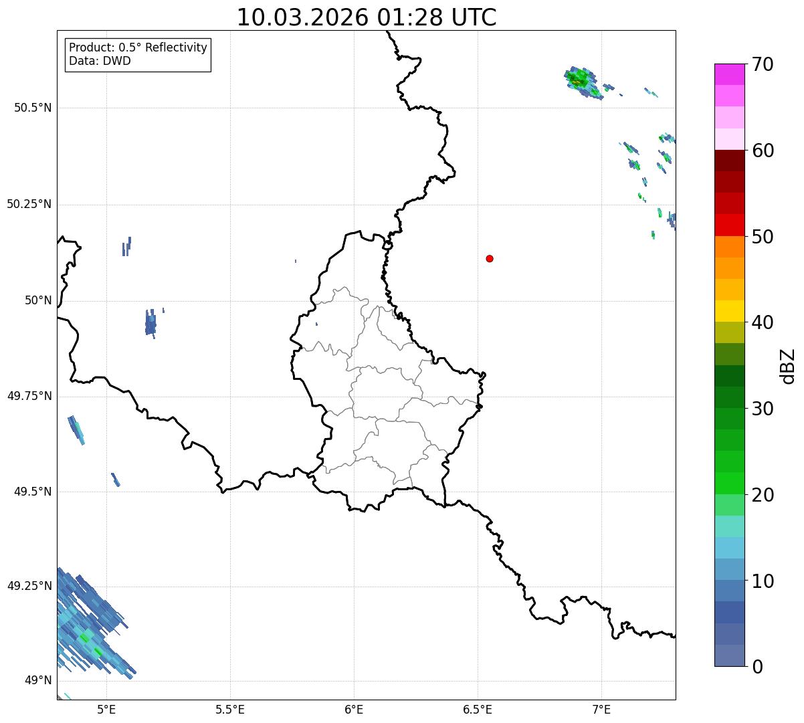The width and height of the screenshot is (804, 723).
Task: Select the magenta swatch atop the colorbar
Action: pos(730,74)
